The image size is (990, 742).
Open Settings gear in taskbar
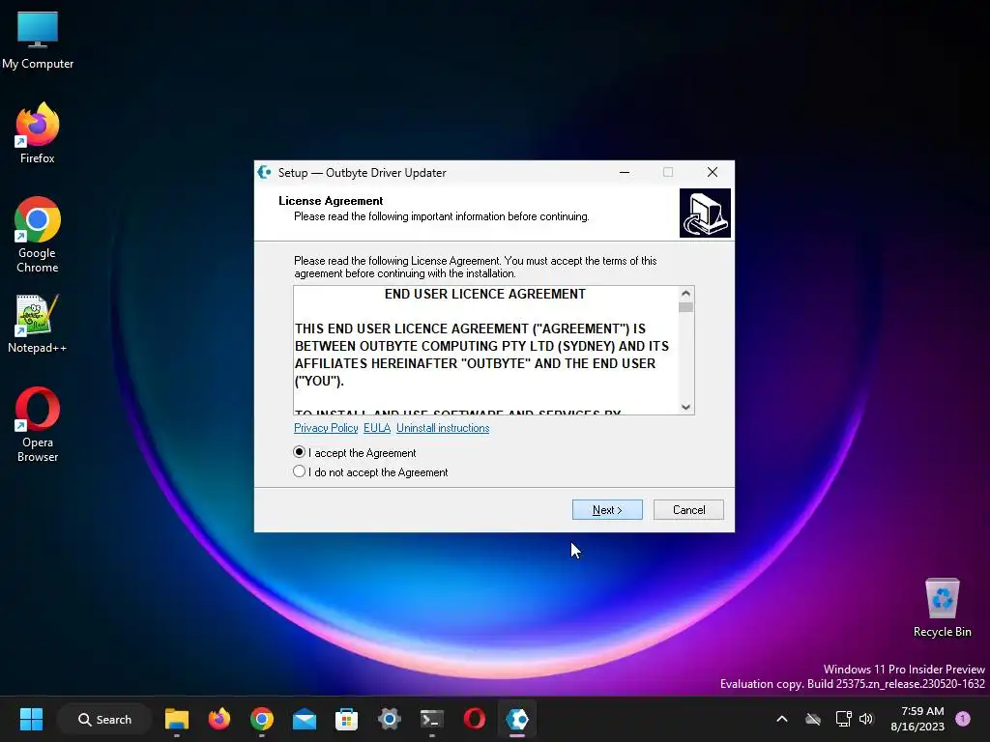click(389, 719)
